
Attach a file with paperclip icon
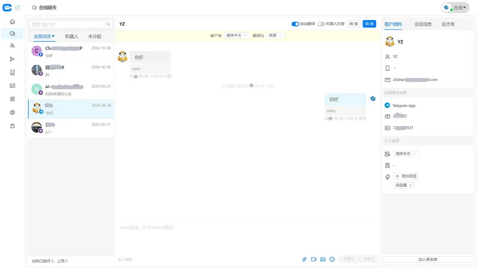305,259
